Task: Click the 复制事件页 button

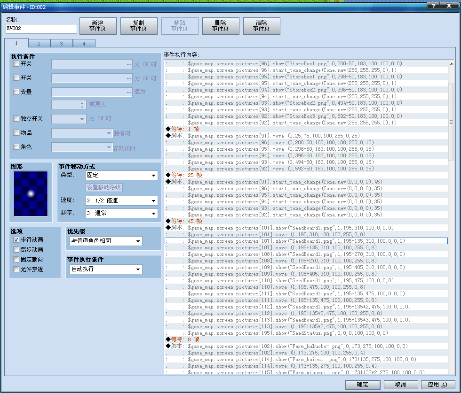Action: tap(139, 26)
